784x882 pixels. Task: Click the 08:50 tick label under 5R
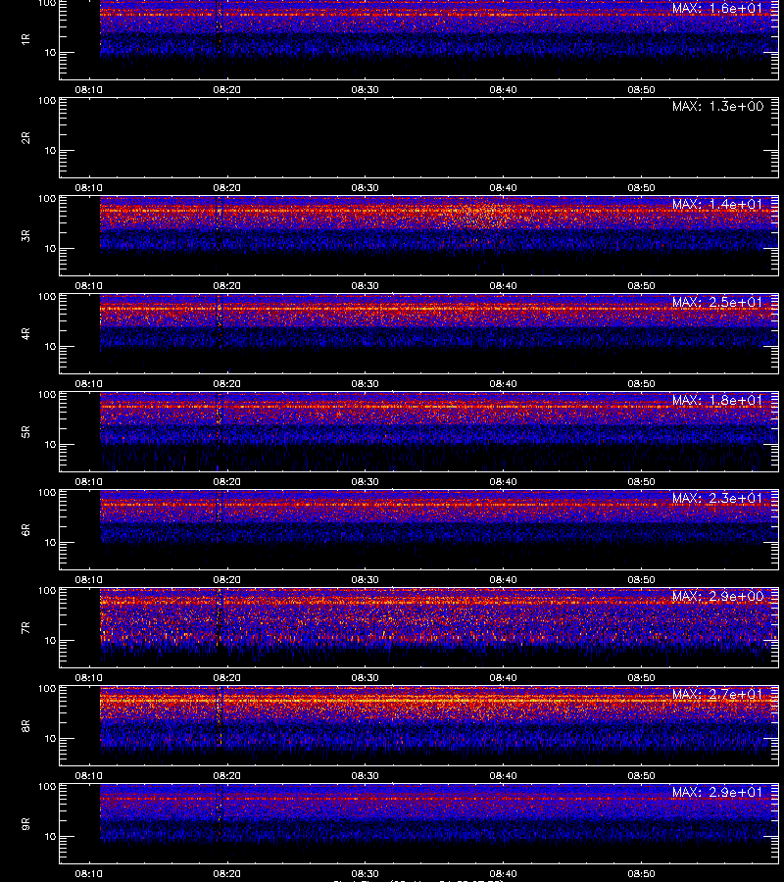coord(642,482)
